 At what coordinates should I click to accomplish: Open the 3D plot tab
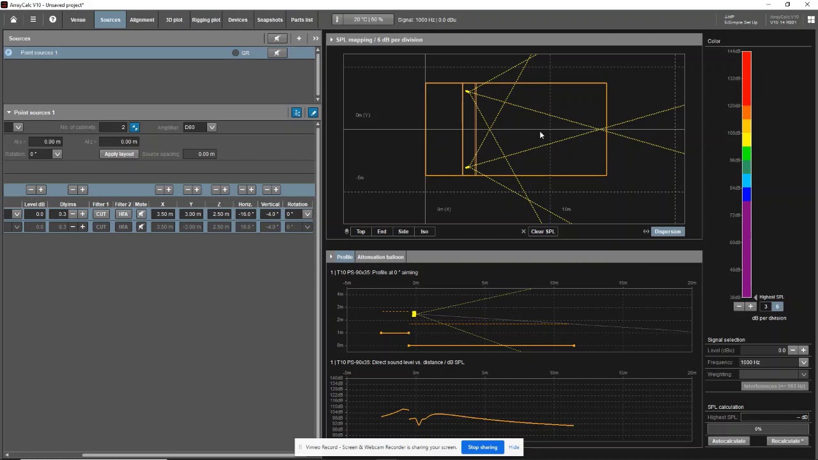point(174,20)
